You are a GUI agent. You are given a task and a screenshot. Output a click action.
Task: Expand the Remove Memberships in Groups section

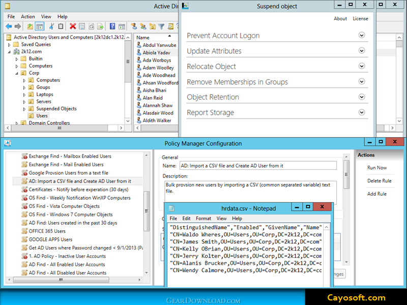pyautogui.click(x=362, y=81)
